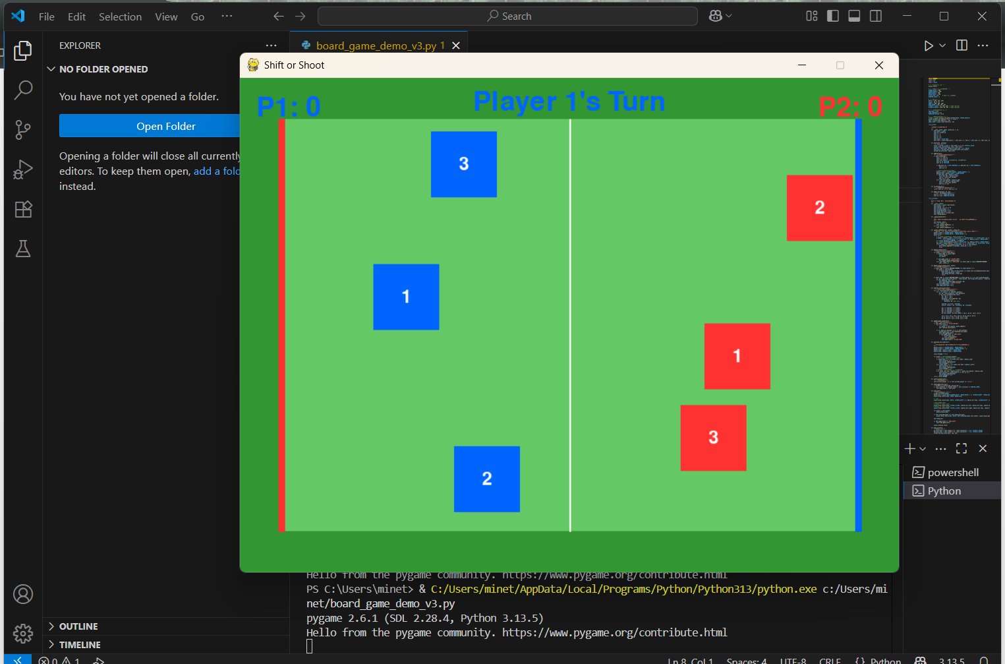Viewport: 1005px width, 664px height.
Task: Open the Selection menu
Action: 120,16
